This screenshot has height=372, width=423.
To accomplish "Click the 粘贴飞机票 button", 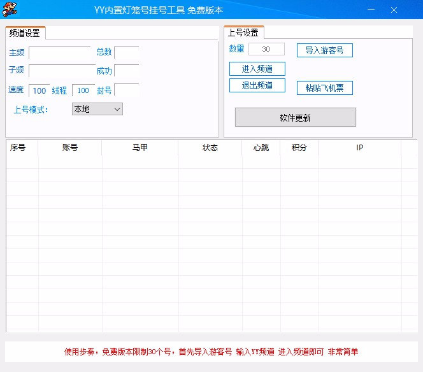I will pos(324,88).
